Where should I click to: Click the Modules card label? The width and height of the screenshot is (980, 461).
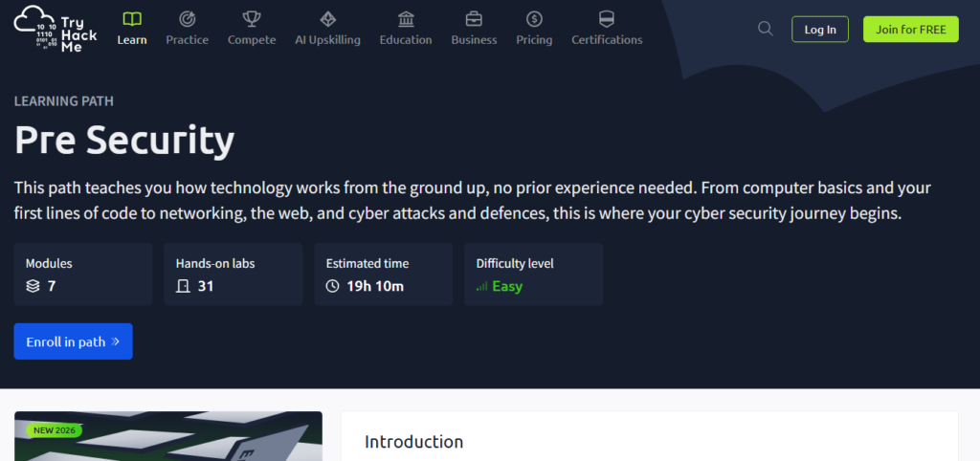(49, 264)
